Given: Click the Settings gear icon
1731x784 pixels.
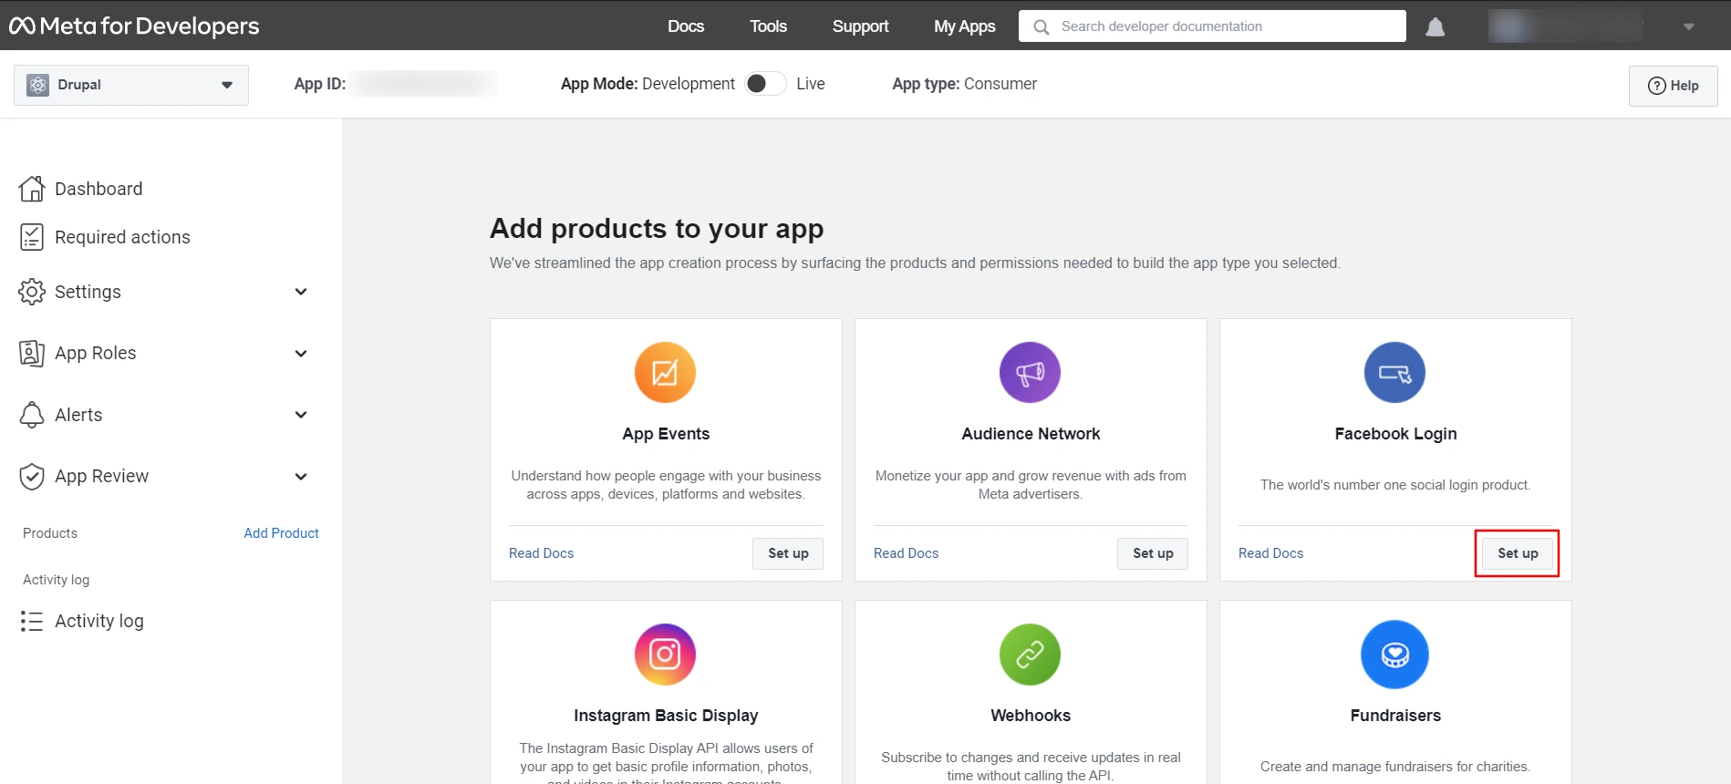Looking at the screenshot, I should (32, 292).
